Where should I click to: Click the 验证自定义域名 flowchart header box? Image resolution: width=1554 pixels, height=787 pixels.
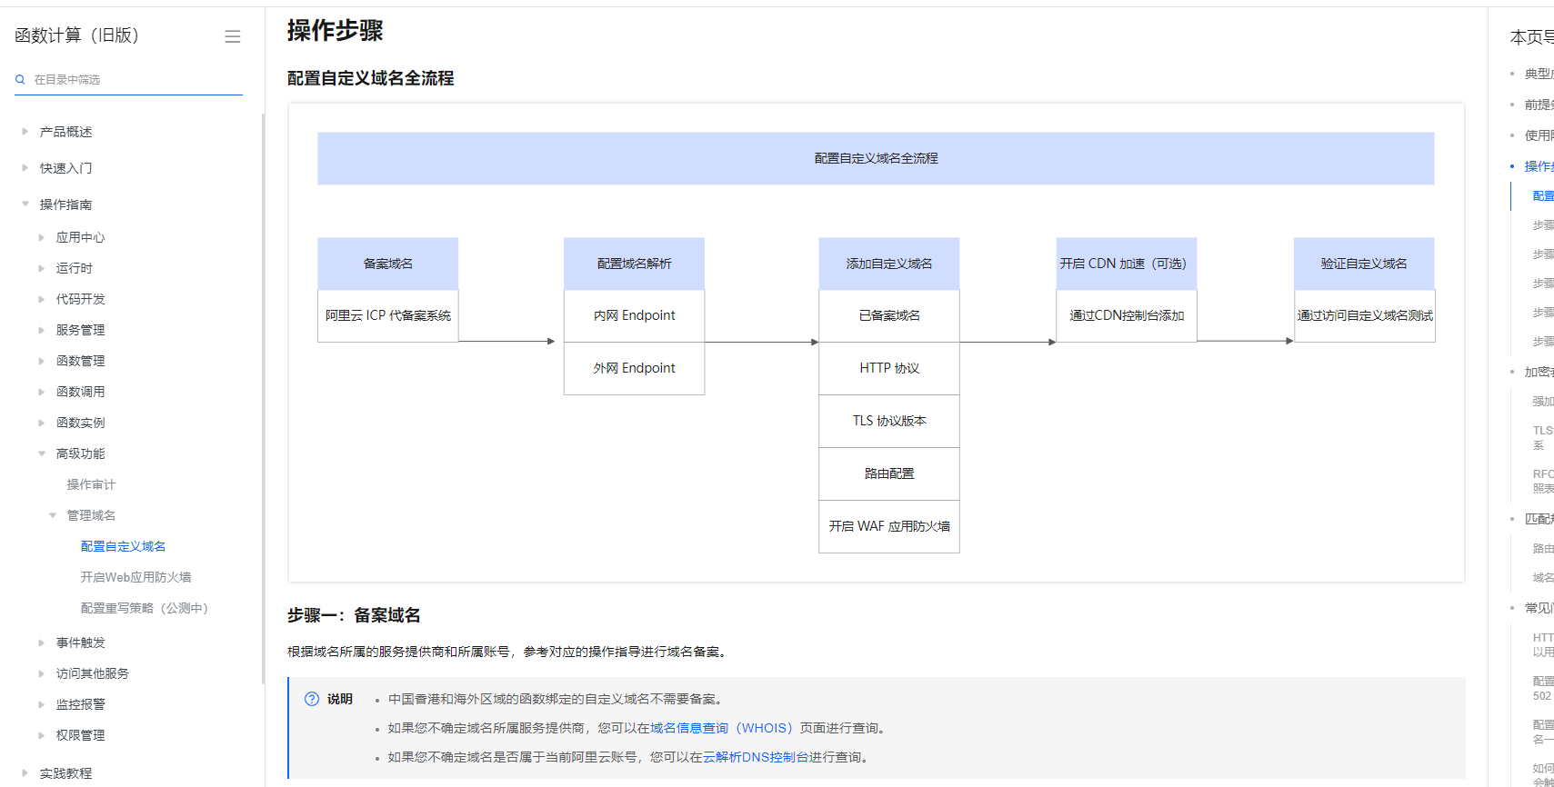(x=1364, y=264)
